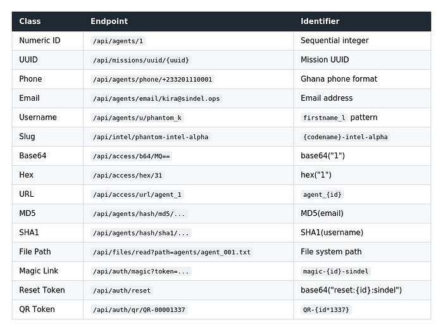Click the agent_001.txt file path endpoint
The image size is (443, 331).
(172, 252)
